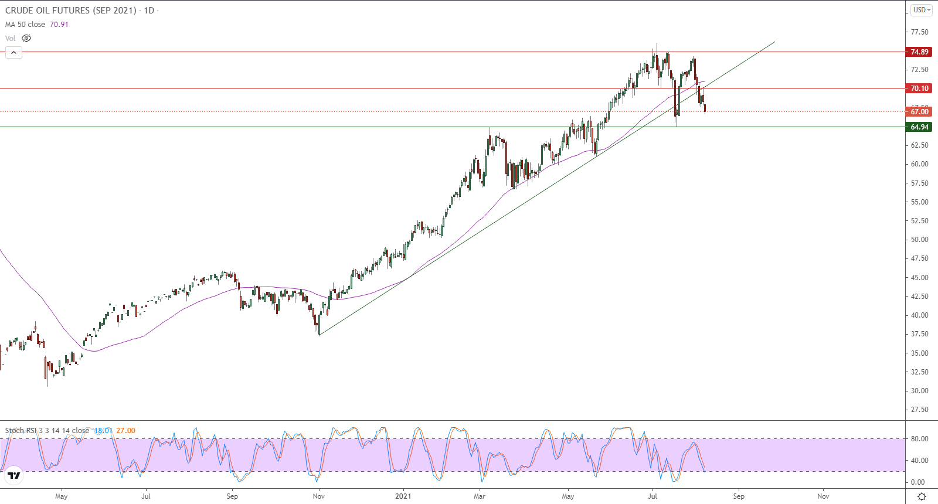Click the 30.00 price scale value
The image size is (938, 504).
click(919, 391)
